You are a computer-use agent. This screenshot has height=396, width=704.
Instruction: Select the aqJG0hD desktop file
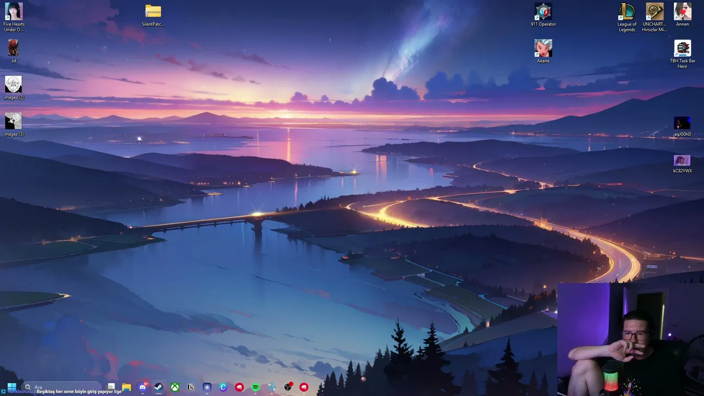pos(683,127)
